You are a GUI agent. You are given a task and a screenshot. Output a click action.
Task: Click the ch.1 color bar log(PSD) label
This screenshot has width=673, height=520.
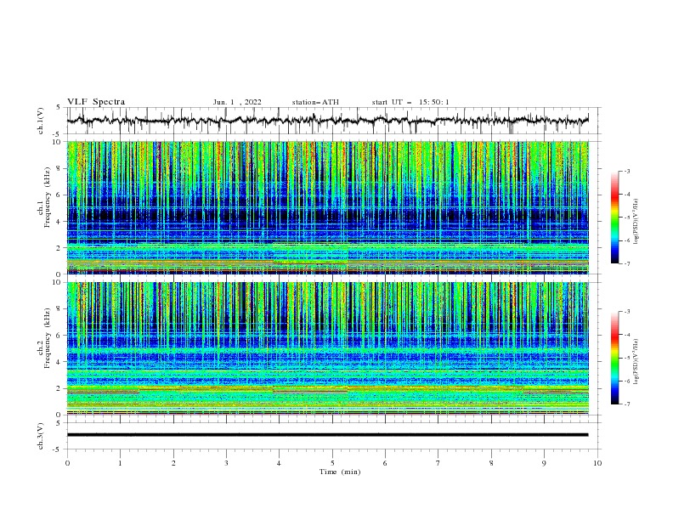click(x=636, y=222)
